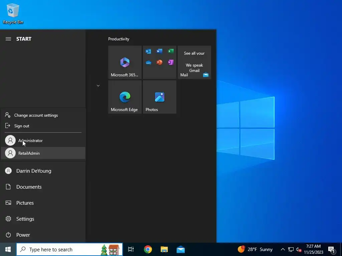Open the clock and date flyout
Image resolution: width=342 pixels, height=256 pixels.
pyautogui.click(x=314, y=249)
